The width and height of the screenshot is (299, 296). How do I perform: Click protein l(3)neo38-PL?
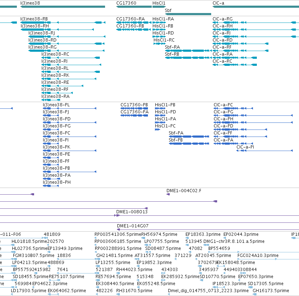tap(56, 105)
